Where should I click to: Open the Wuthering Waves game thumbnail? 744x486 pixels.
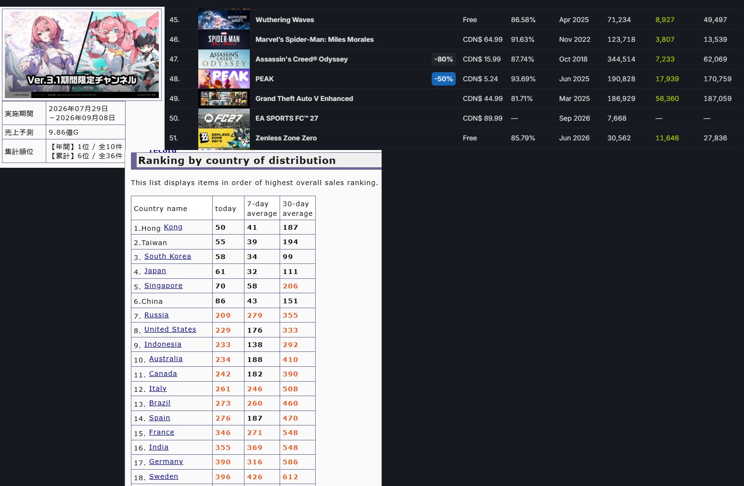pyautogui.click(x=224, y=20)
